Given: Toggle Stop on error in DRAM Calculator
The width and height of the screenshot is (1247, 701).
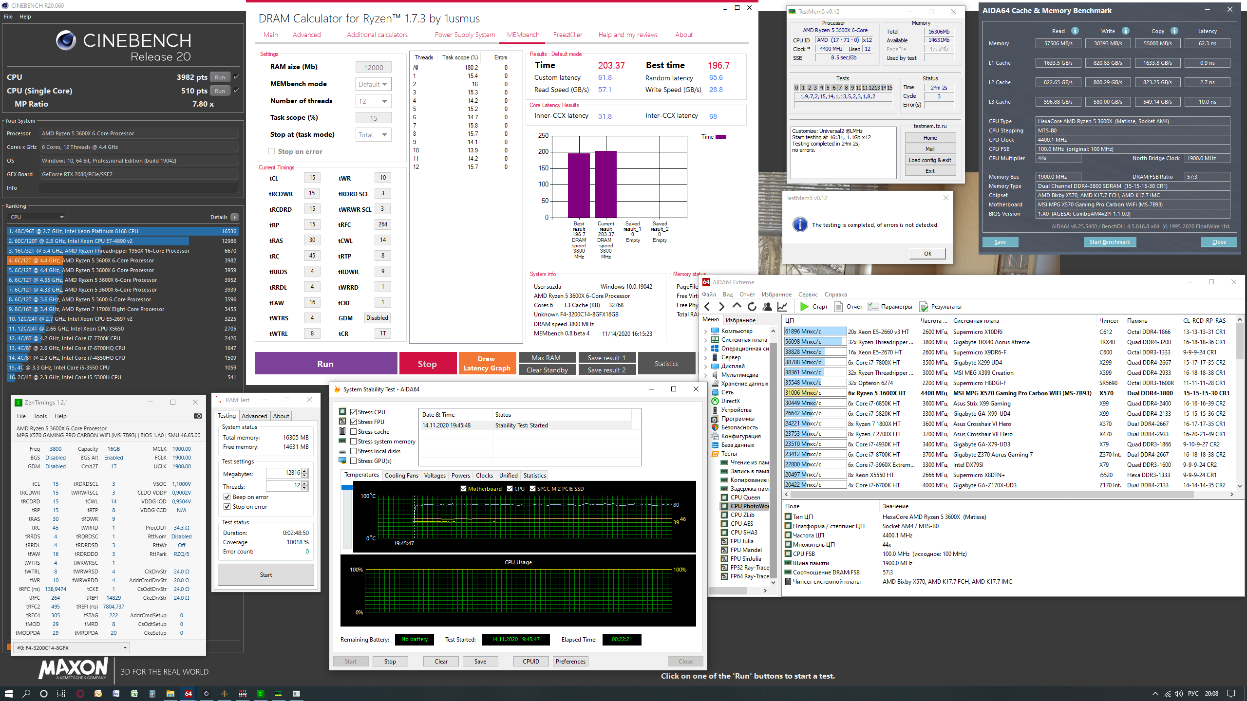Looking at the screenshot, I should 272,151.
